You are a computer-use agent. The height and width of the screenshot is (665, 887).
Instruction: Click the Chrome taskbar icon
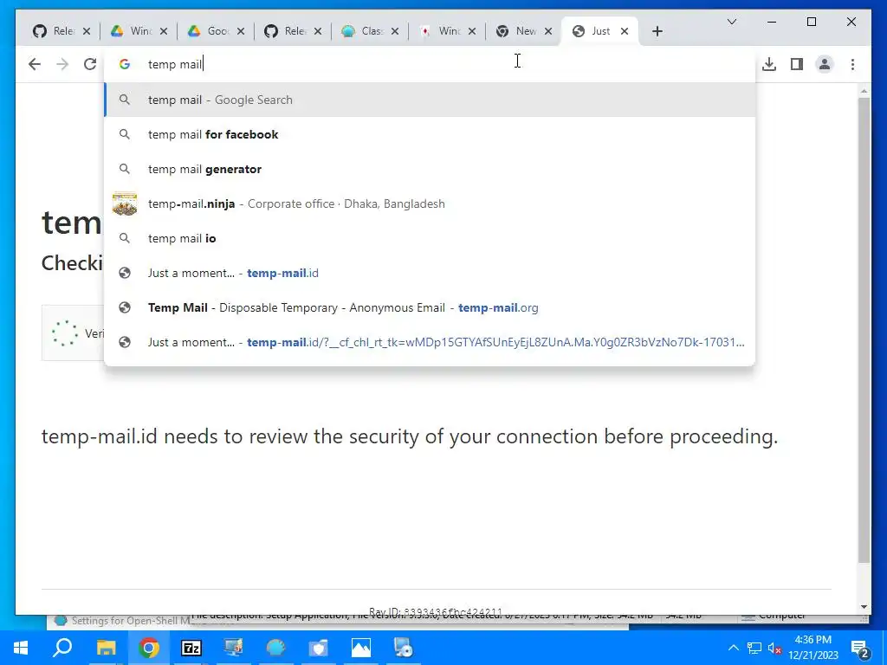tap(149, 648)
